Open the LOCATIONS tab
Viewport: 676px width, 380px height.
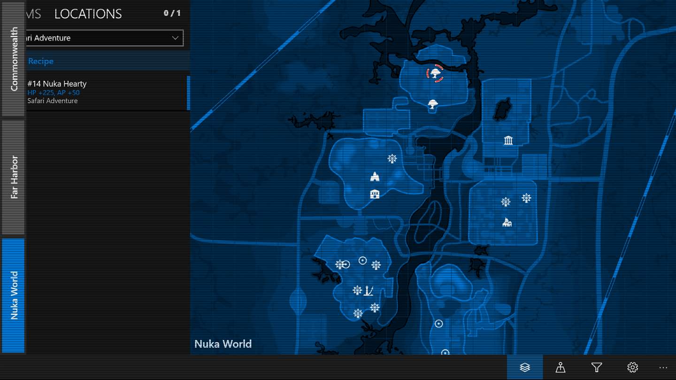[88, 14]
